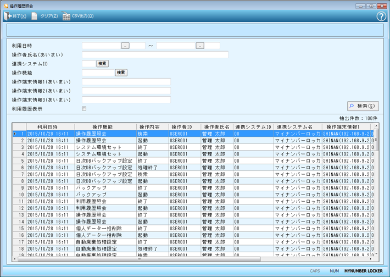Click the クリア(Z) clear toolbar icon
Screen dimensions: 390x277
click(35, 16)
